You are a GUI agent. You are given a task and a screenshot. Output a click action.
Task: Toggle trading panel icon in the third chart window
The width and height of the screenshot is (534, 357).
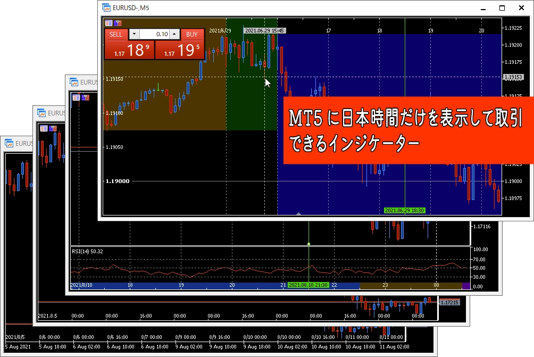point(44,128)
